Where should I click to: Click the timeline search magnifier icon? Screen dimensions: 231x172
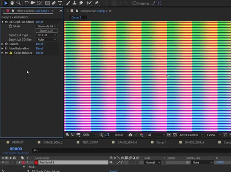point(35,150)
